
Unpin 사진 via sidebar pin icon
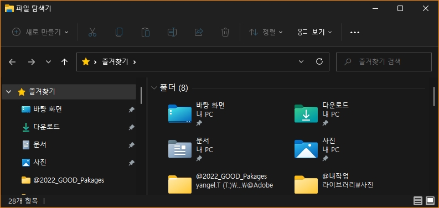[131, 163]
